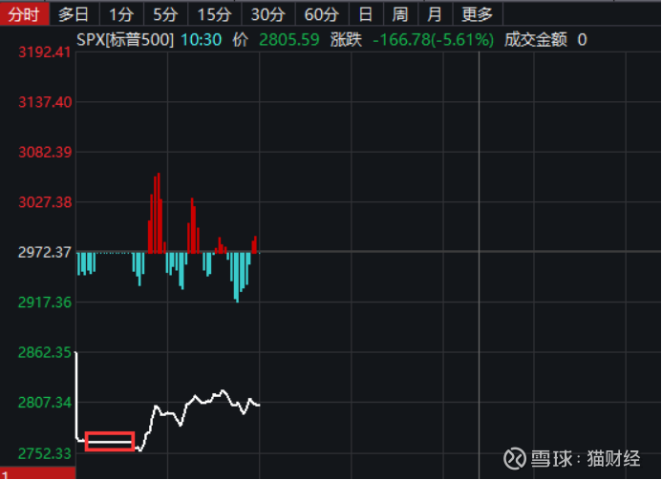Click the 2807.34 price axis label
This screenshot has height=480, width=662.
tap(44, 403)
